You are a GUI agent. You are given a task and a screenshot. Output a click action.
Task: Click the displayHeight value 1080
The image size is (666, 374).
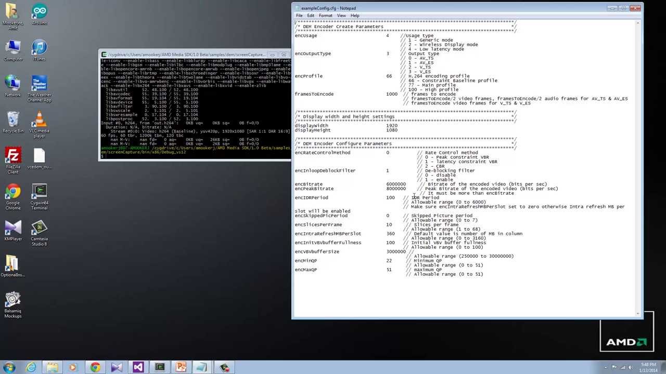[392, 130]
